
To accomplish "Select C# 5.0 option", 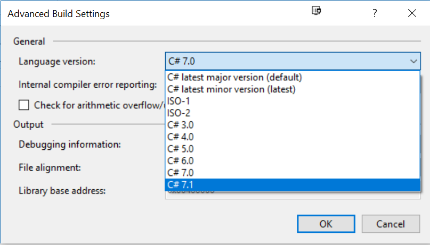I will (x=293, y=149).
